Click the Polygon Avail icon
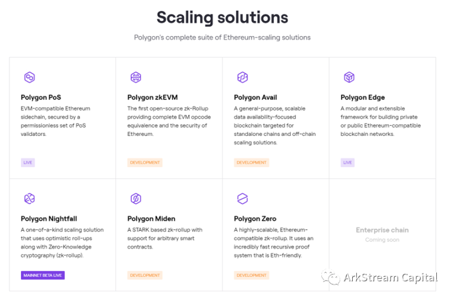The width and height of the screenshot is (452, 298). click(243, 77)
